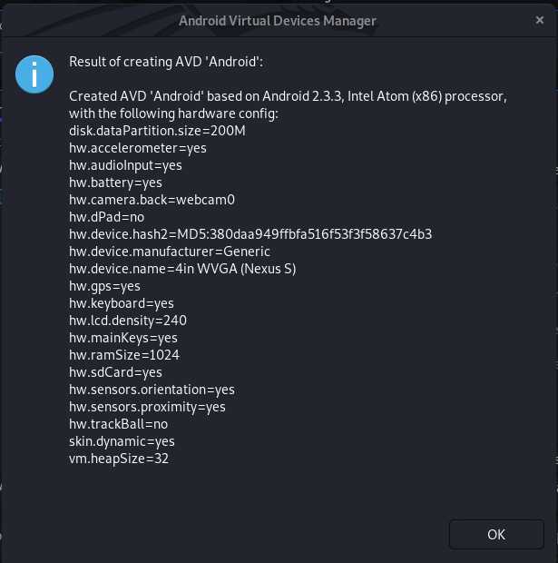Click the 'vm.heapSize=32' line
Viewport: 558px width, 563px height.
tap(119, 459)
